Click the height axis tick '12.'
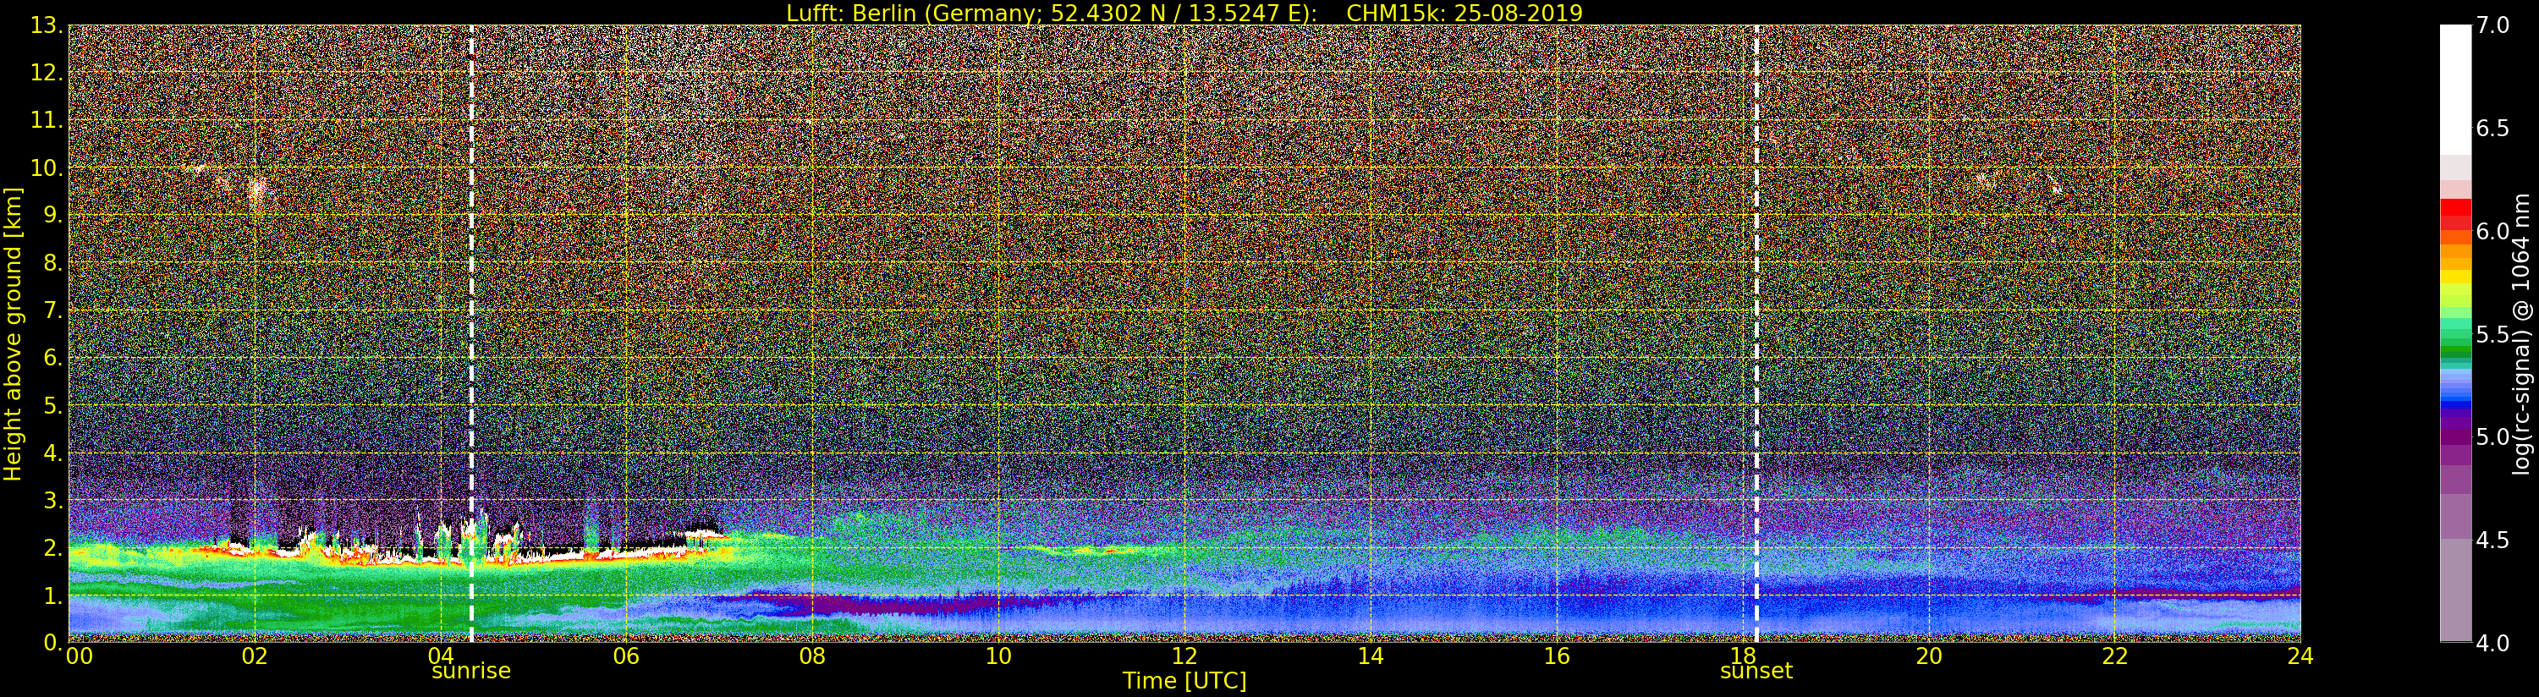 [x=47, y=73]
